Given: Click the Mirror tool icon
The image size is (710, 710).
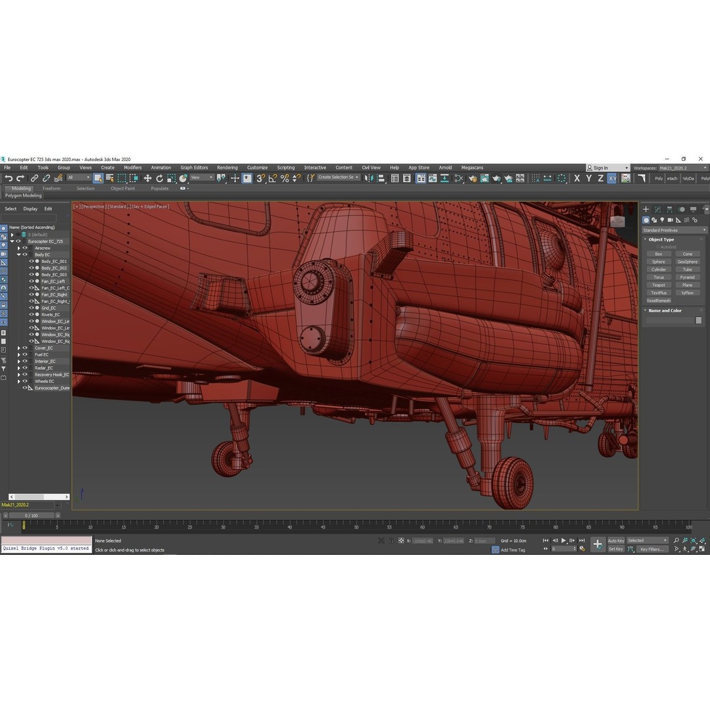Looking at the screenshot, I should coord(369,178).
